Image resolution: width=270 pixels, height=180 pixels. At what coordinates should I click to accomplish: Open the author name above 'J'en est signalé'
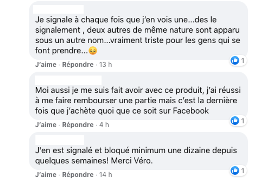tap(60, 140)
